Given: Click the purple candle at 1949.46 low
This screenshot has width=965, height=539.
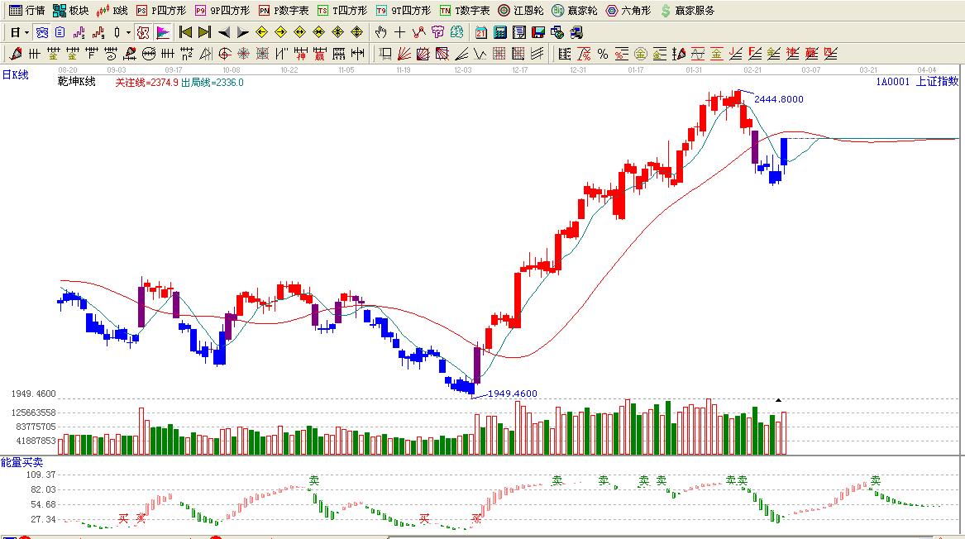Looking at the screenshot, I should [x=477, y=365].
